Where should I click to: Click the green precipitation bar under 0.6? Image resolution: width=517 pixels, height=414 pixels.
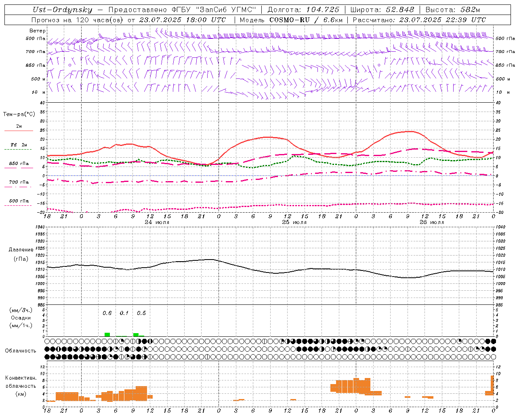(107, 334)
